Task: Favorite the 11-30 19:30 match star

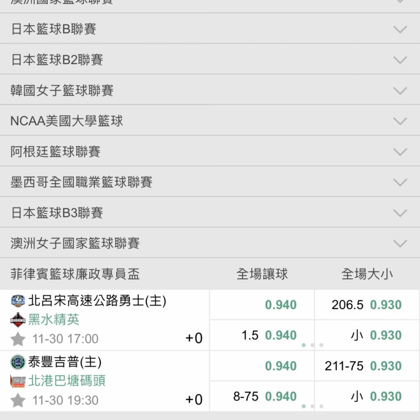Action: [x=18, y=400]
